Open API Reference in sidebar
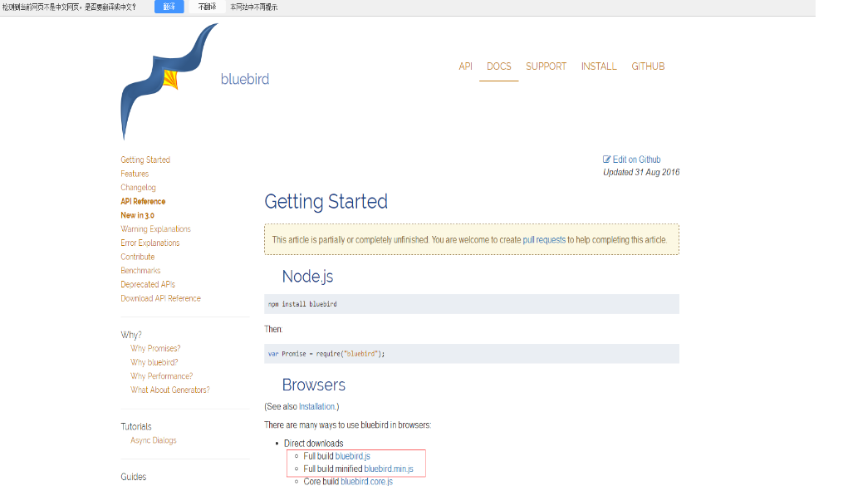The image size is (848, 486). click(x=143, y=201)
